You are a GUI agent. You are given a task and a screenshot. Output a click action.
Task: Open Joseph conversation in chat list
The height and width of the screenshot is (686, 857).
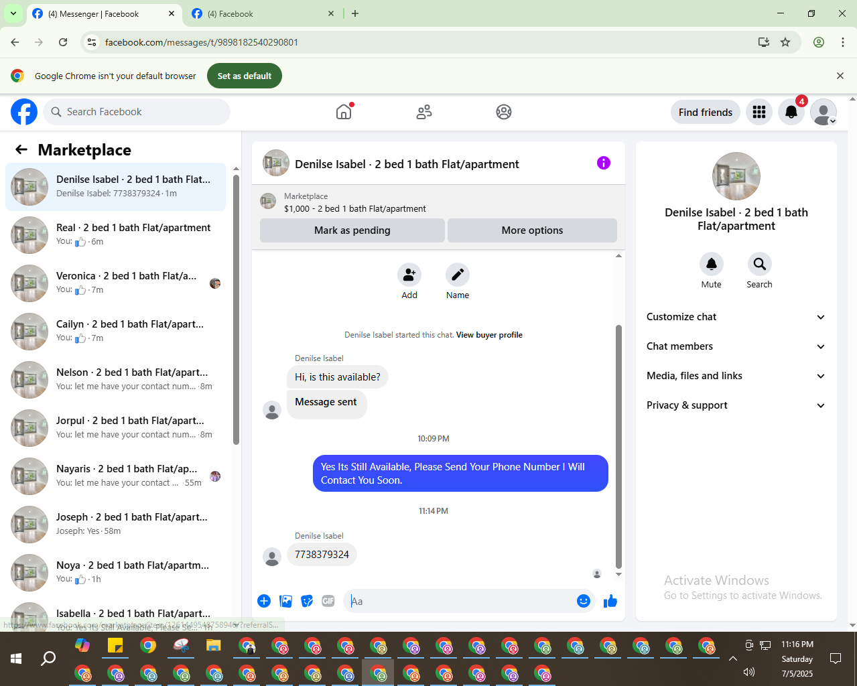pos(116,525)
